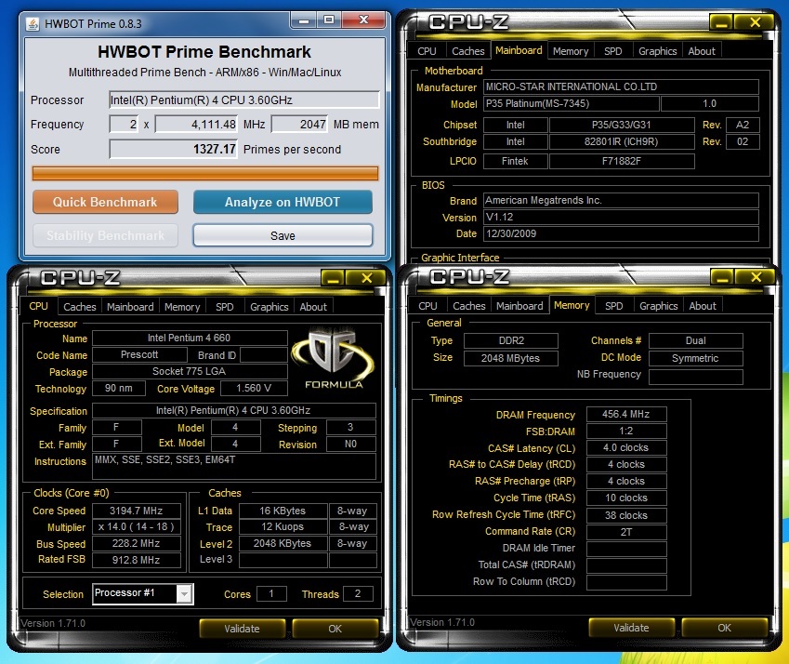Click the Core Speed value 3194.7 MHz

137,511
